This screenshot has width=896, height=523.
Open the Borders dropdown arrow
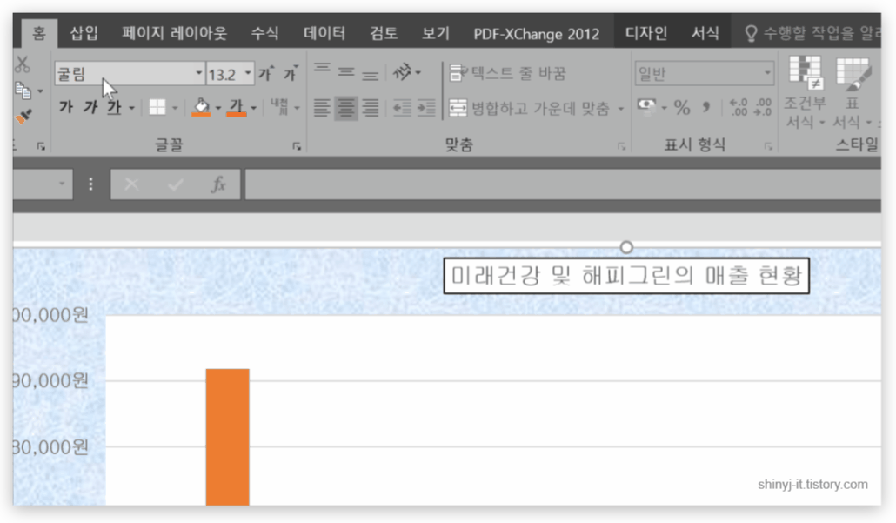pyautogui.click(x=175, y=107)
